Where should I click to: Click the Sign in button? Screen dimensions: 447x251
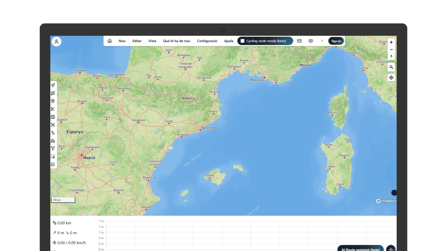(x=336, y=41)
